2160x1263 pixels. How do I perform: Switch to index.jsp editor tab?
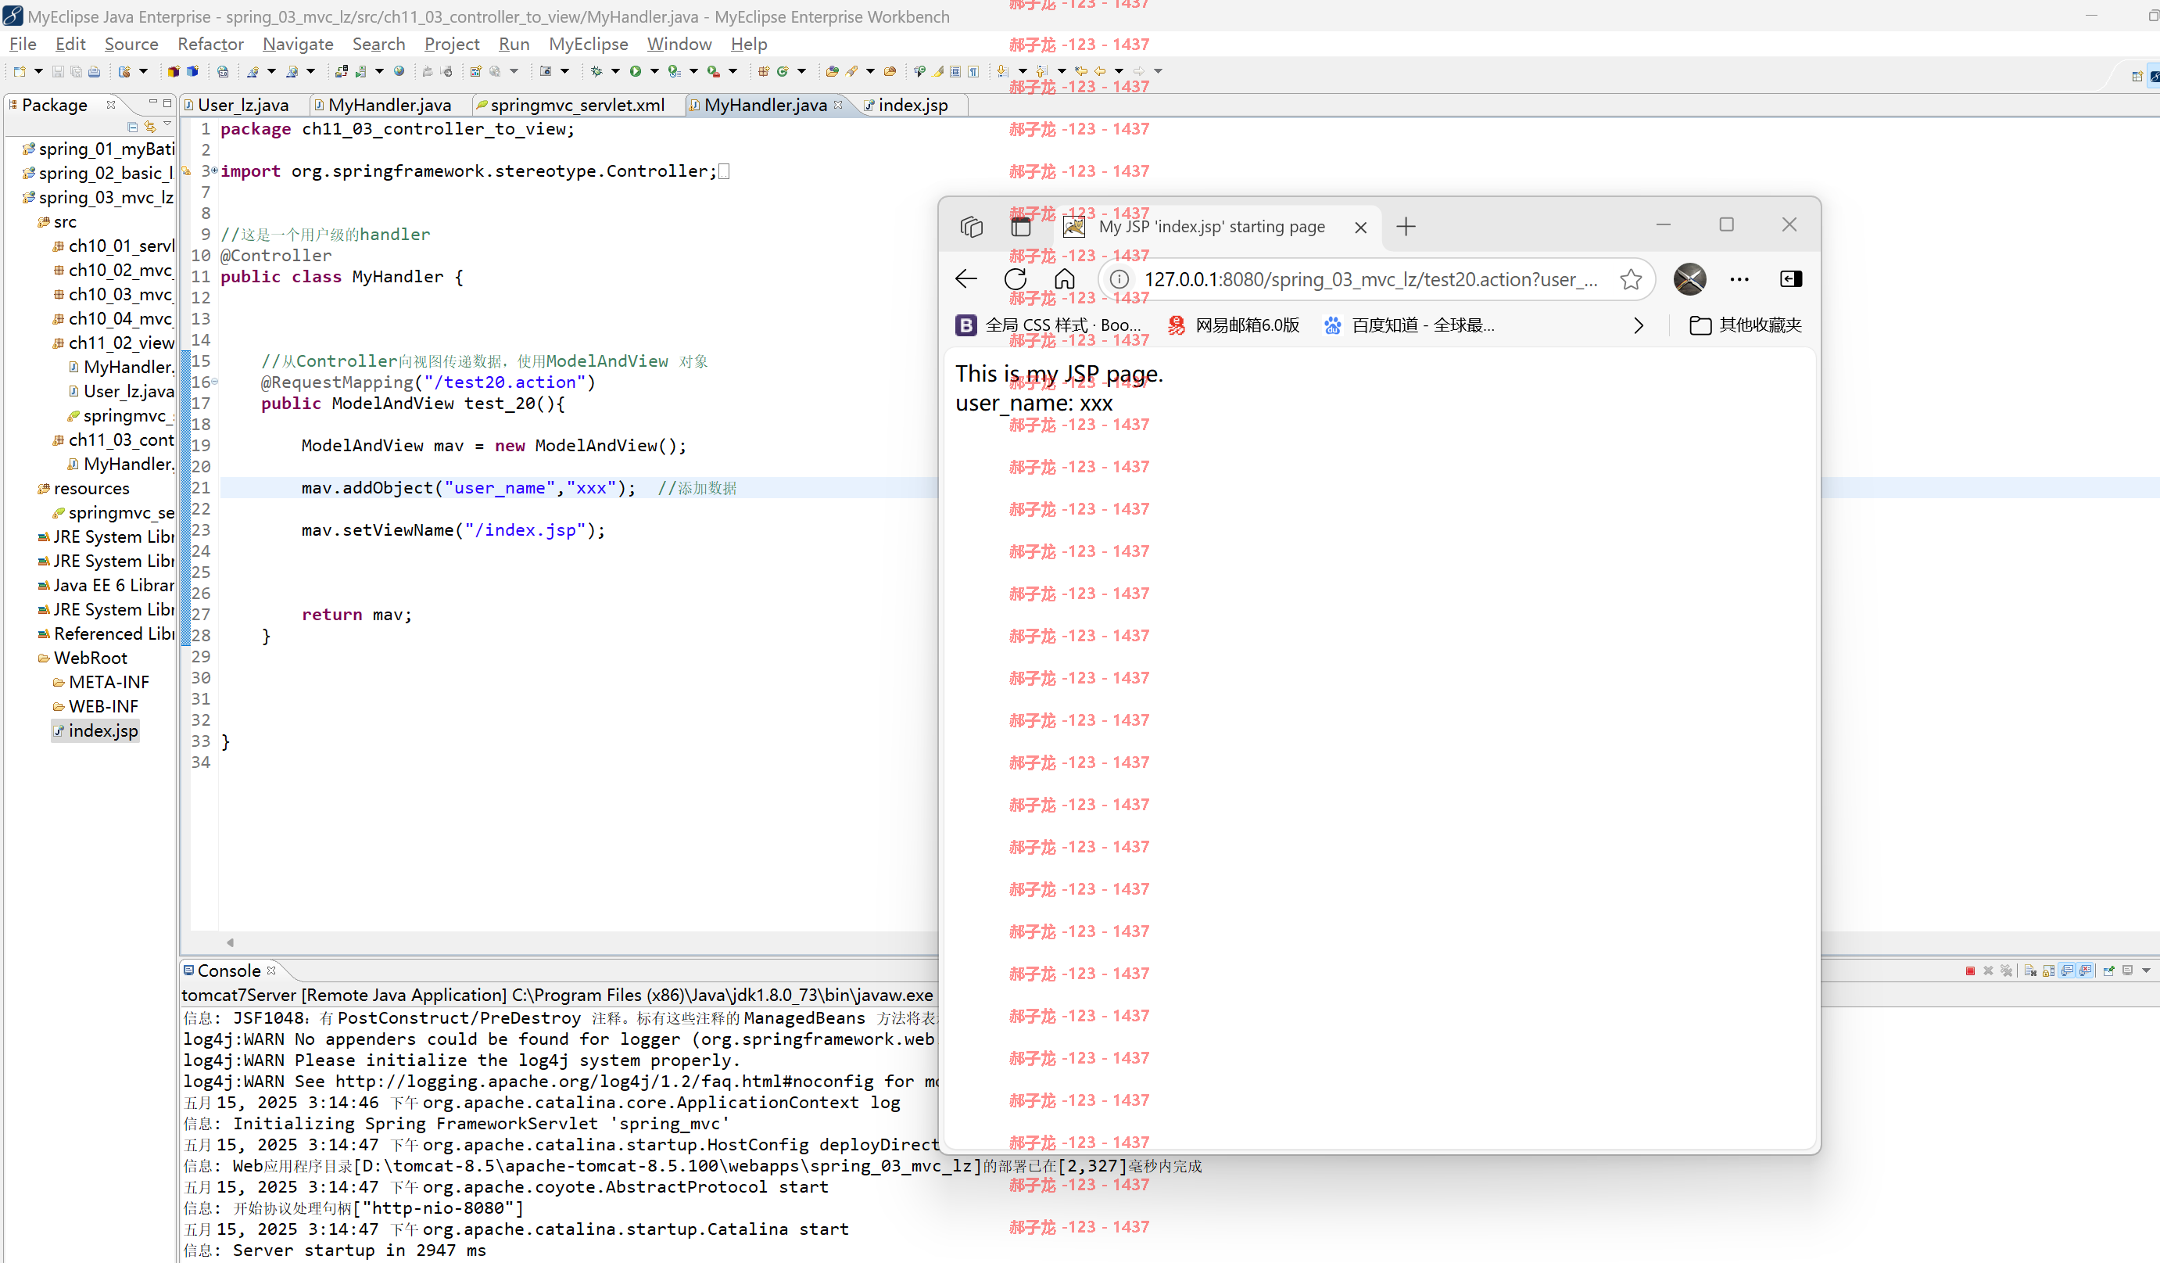(912, 105)
